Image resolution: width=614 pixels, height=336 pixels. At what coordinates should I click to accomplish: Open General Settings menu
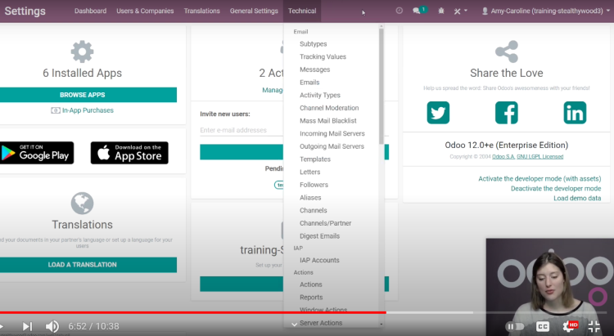point(254,11)
